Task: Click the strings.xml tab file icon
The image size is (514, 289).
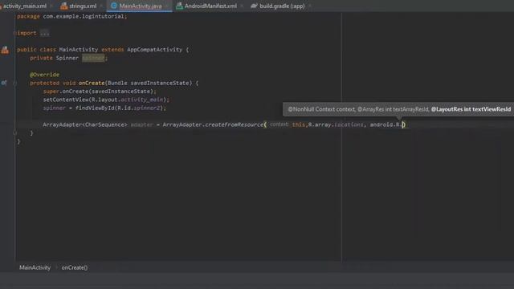Action: click(x=64, y=6)
